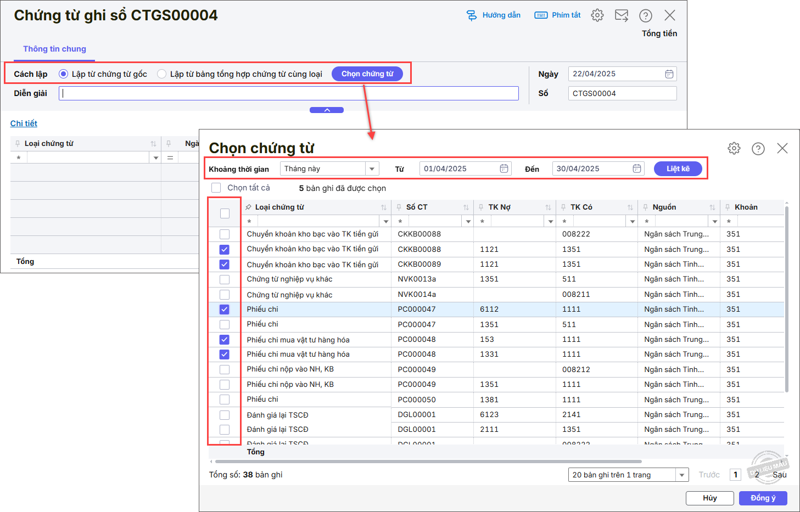Open calendar for the Đến date field
The image size is (800, 512).
pos(636,169)
